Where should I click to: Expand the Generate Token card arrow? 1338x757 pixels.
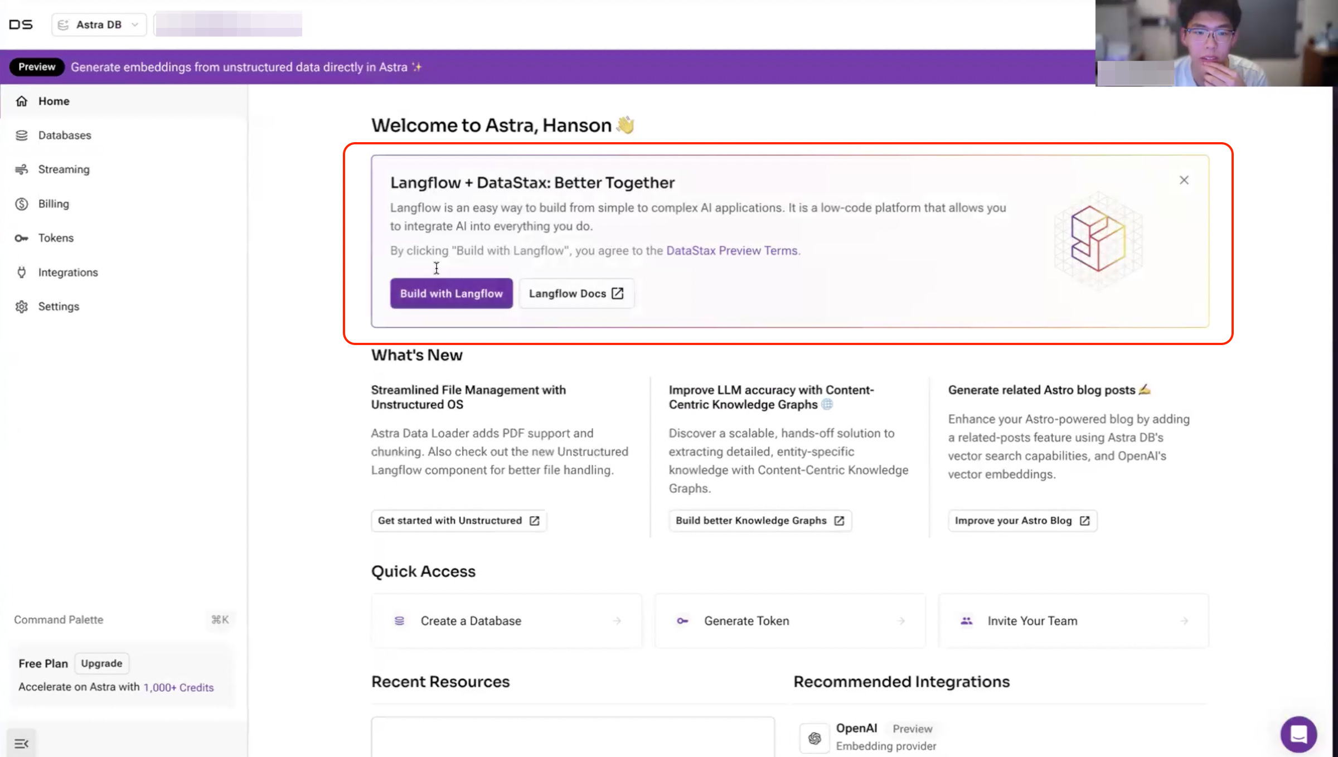click(901, 620)
